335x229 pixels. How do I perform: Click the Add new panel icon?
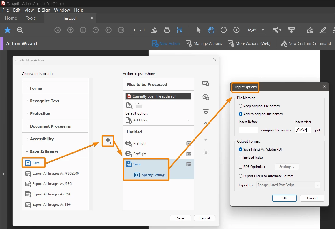[x=206, y=83]
